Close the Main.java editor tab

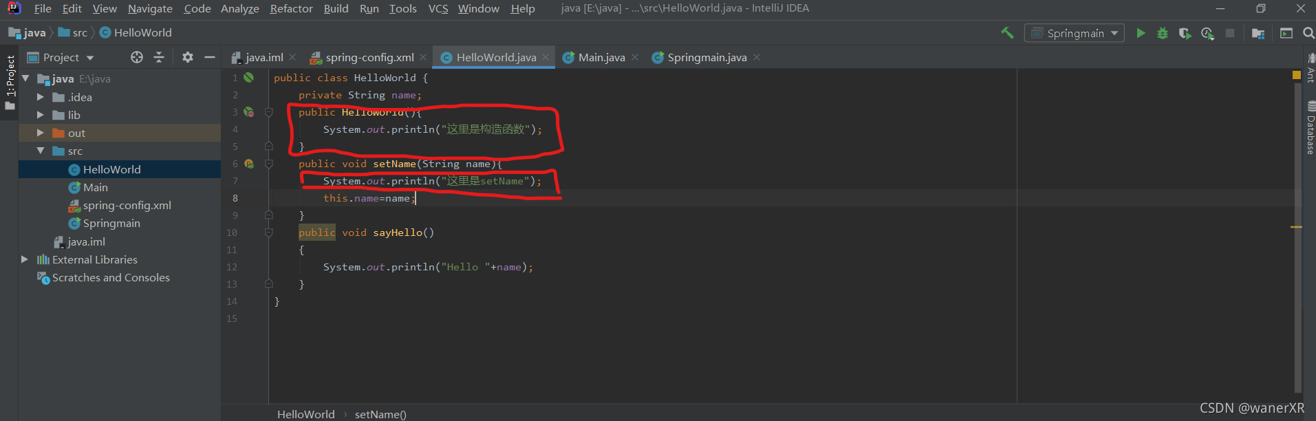635,57
